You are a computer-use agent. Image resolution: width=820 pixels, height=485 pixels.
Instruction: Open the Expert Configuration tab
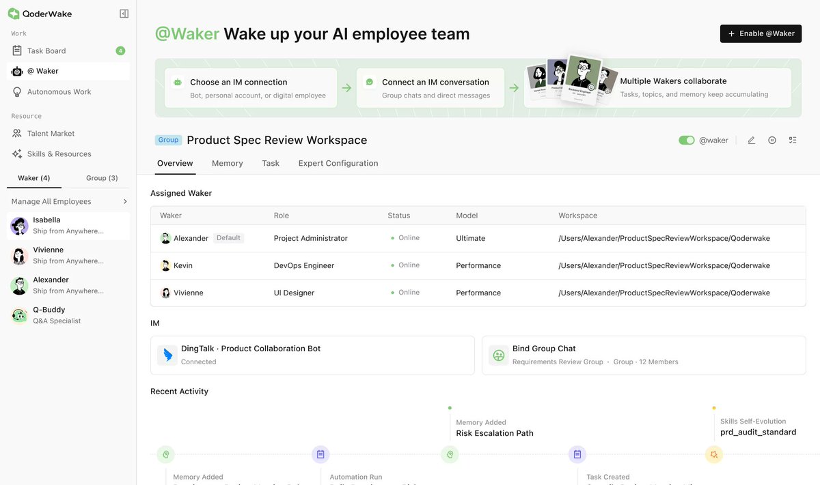click(338, 163)
